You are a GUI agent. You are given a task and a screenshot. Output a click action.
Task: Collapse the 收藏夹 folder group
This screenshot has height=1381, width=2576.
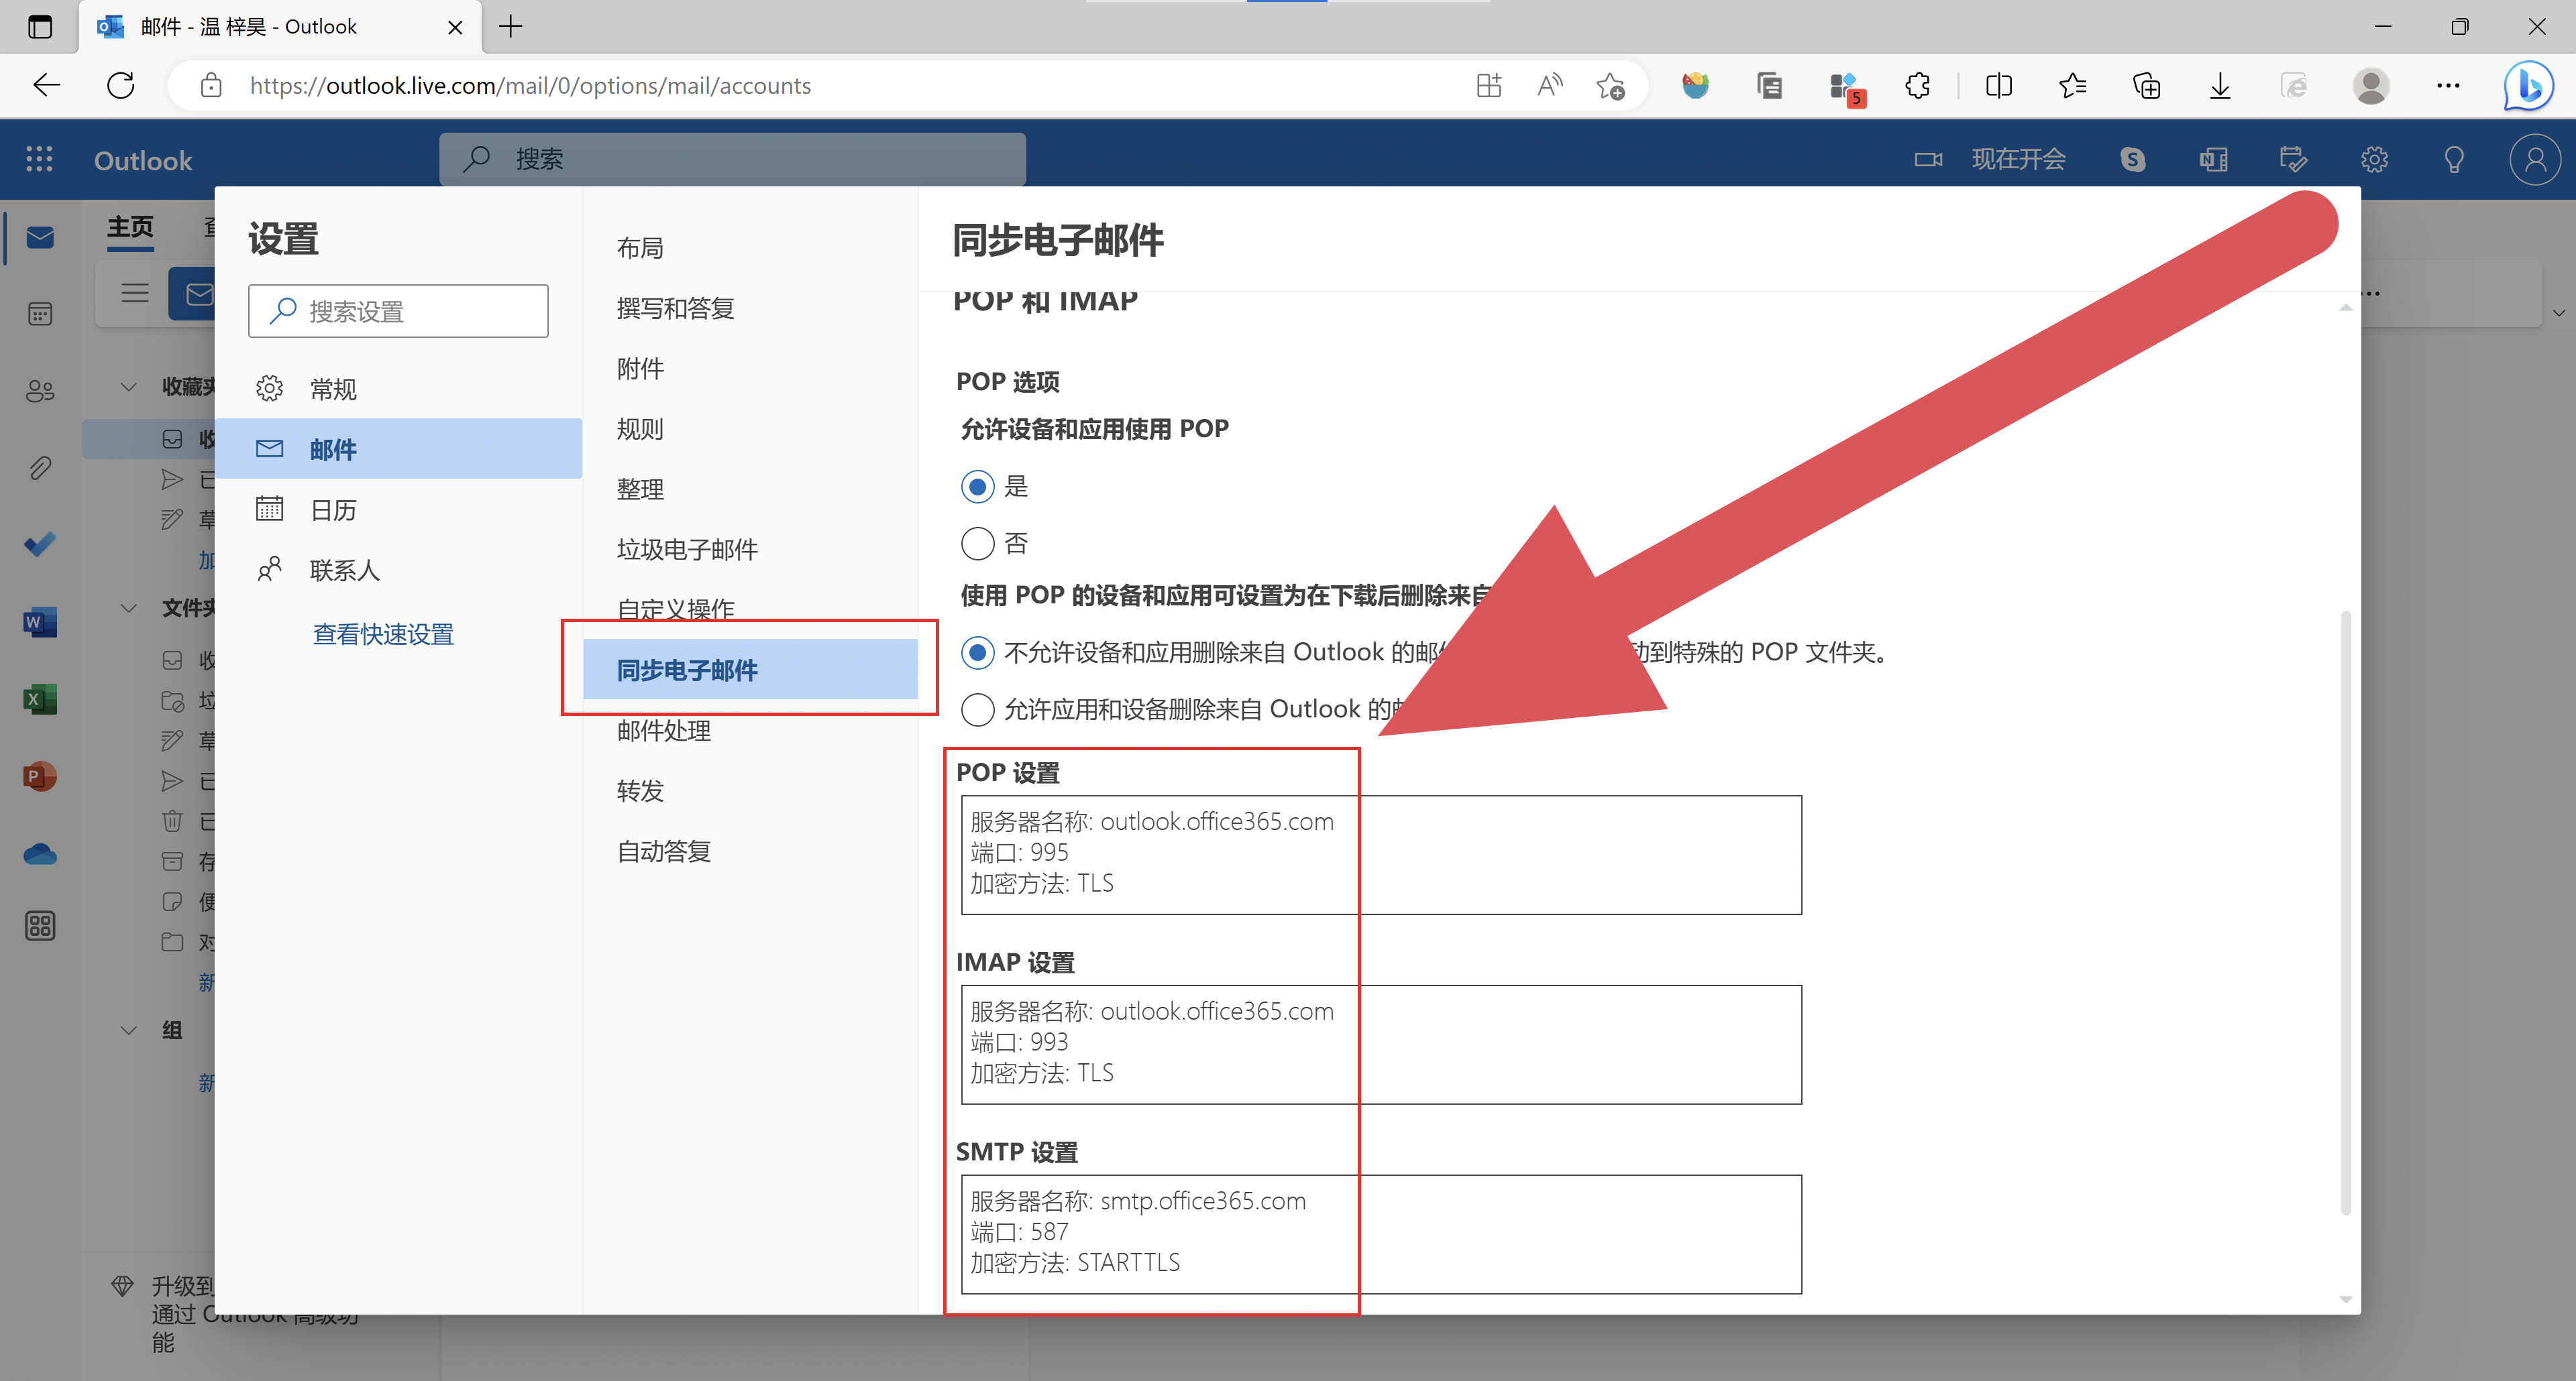(129, 387)
